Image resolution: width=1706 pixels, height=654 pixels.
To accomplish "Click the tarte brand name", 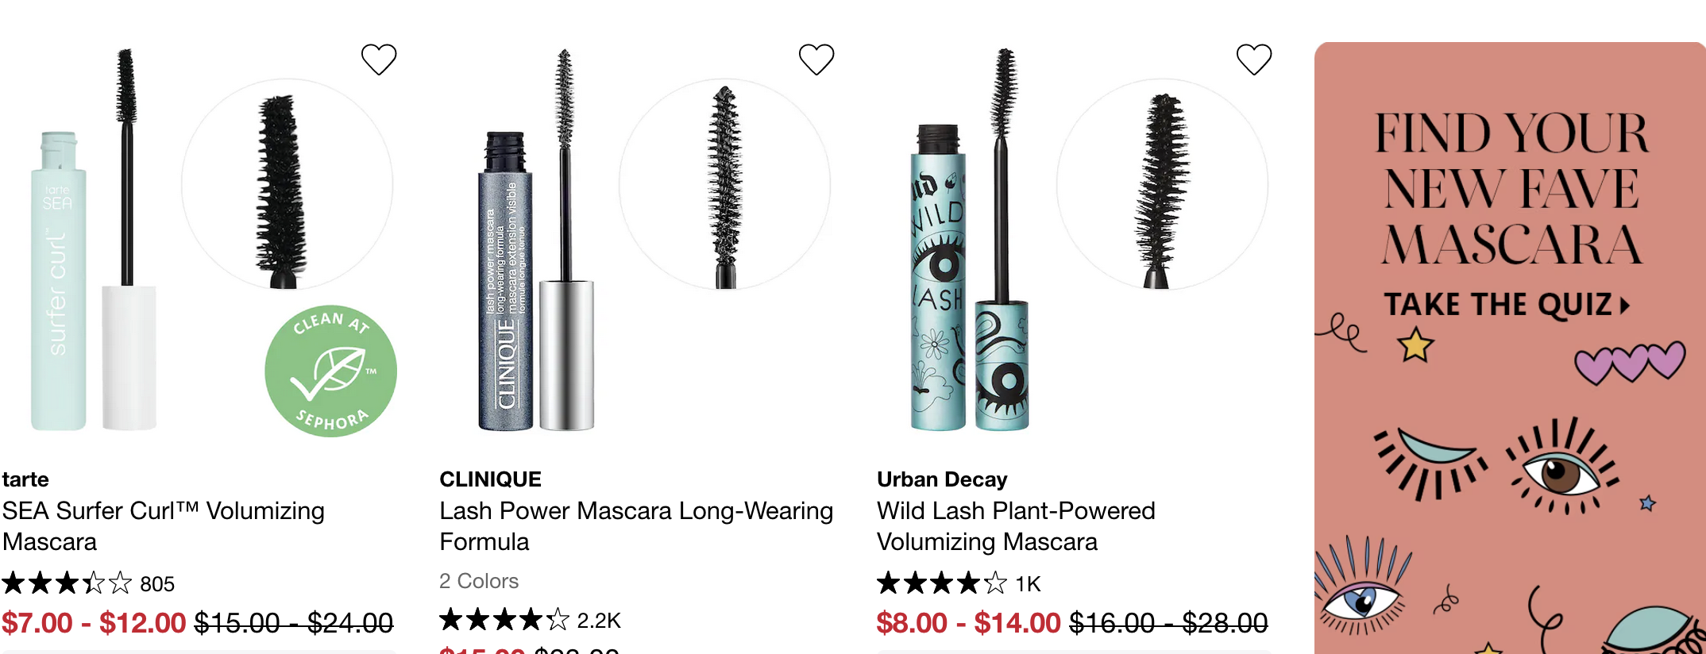I will click(25, 479).
